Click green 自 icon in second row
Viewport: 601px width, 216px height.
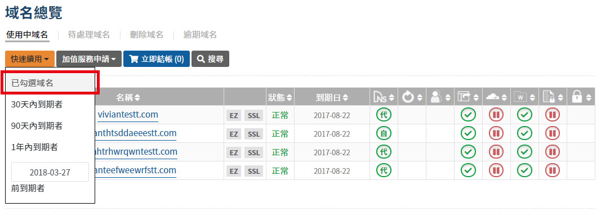[x=384, y=133]
